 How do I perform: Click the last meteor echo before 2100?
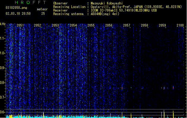[x=173, y=88]
